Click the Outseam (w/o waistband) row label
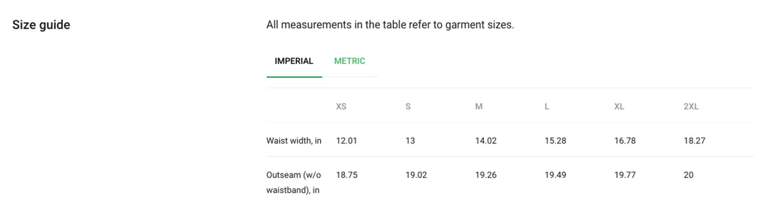This screenshot has width=765, height=218. 294,183
